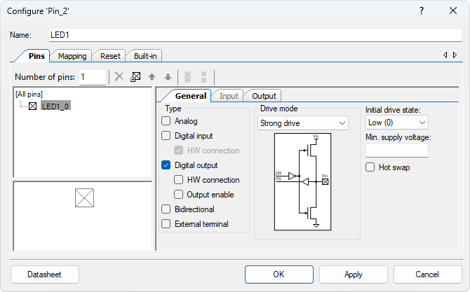
Task: Click the Apply button
Action: coord(354,274)
